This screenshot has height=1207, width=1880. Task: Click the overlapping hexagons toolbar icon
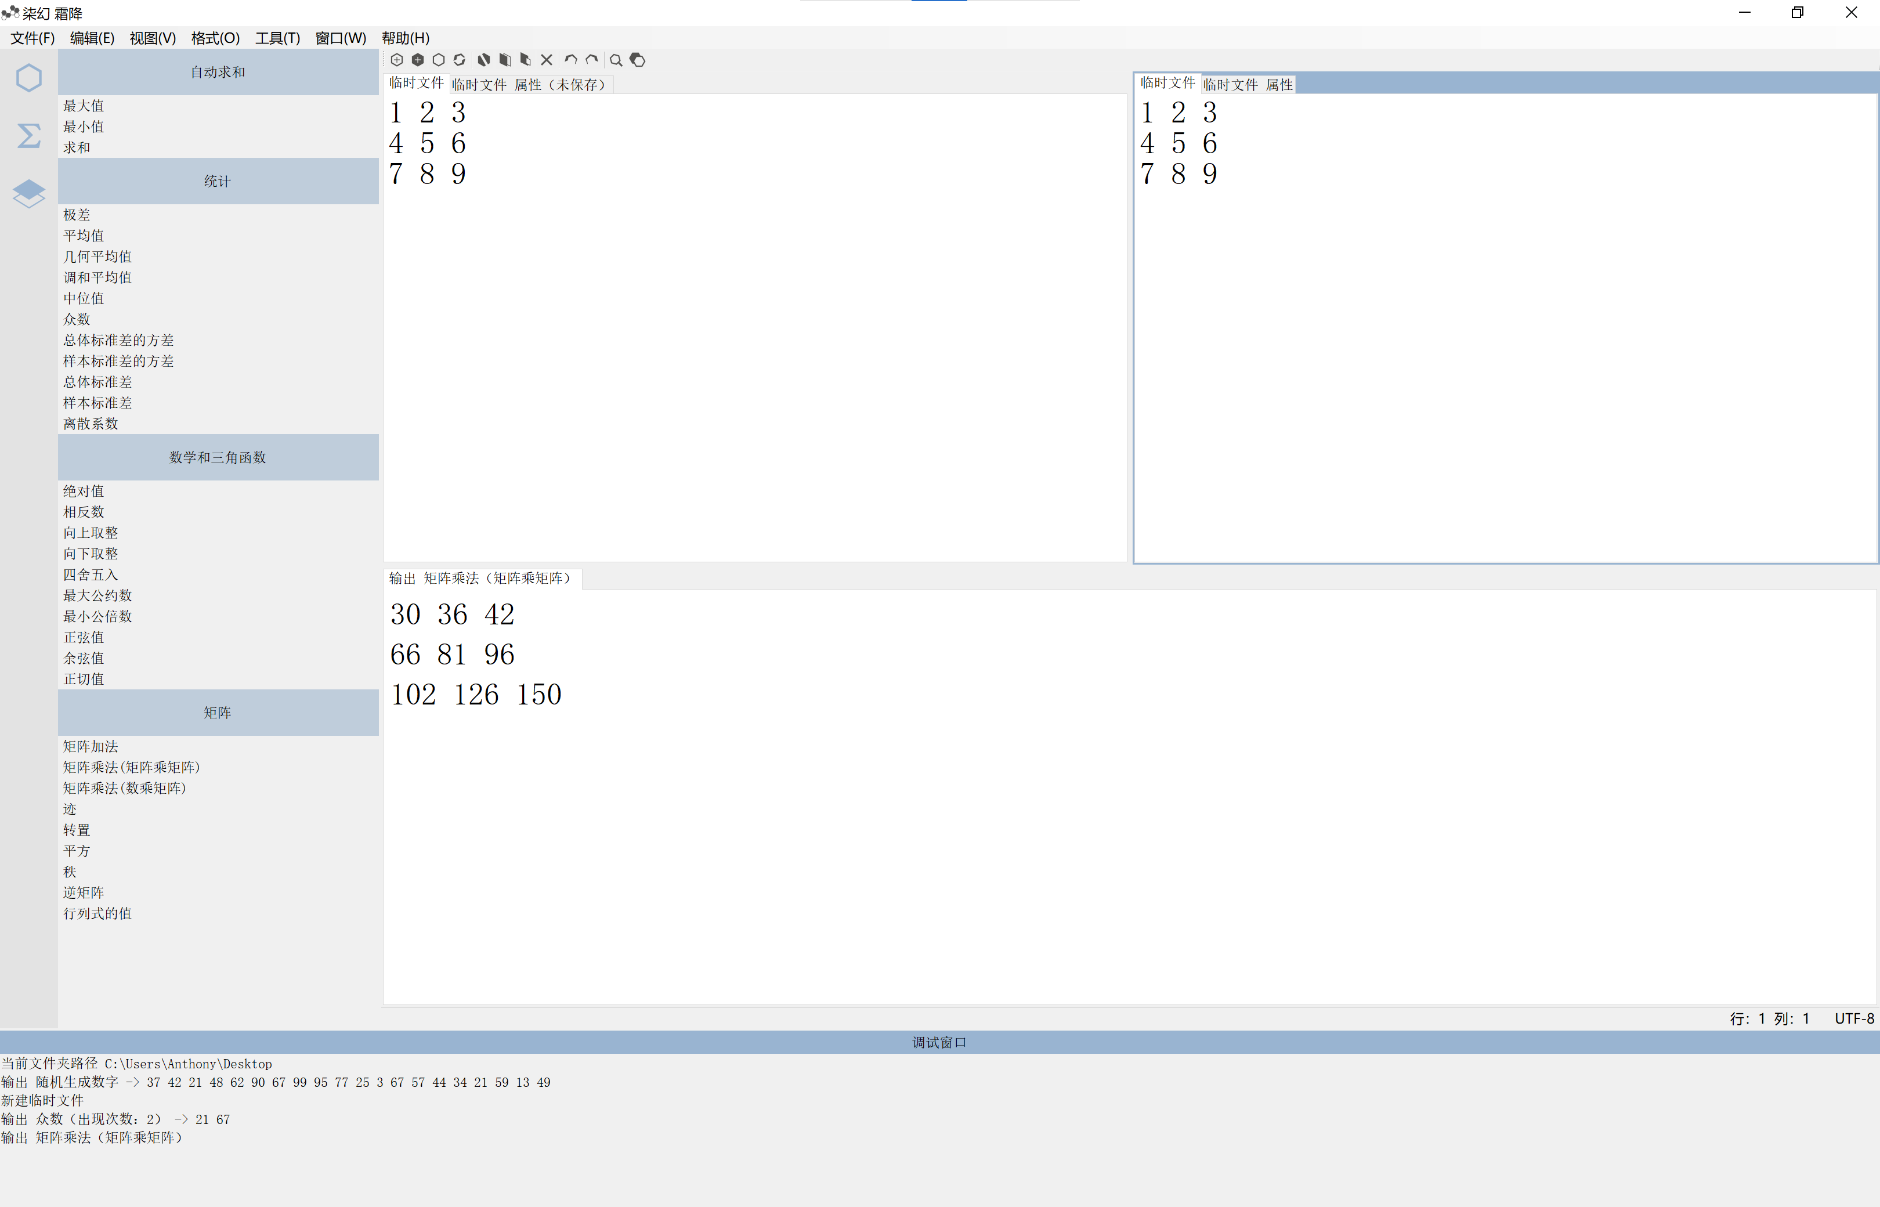tap(637, 60)
